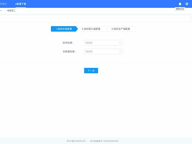
Task: Go to step 1.指标粒度配置
Action: tap(64, 29)
